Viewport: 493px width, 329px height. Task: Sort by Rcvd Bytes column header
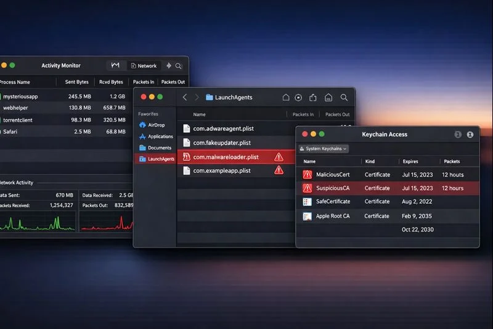(111, 82)
